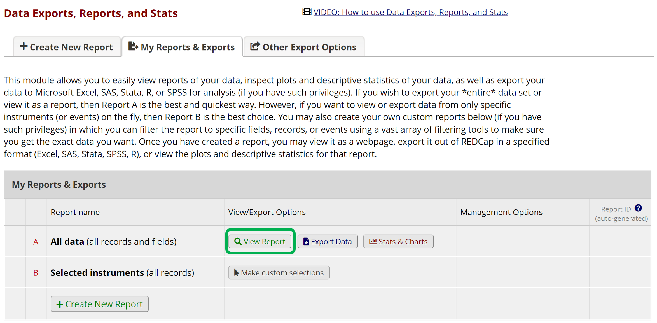
Task: Open the video tutorial link
Action: click(x=410, y=12)
